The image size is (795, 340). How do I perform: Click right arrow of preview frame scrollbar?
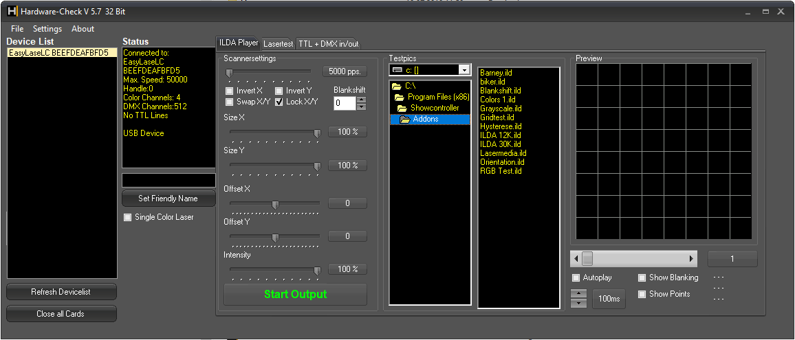click(691, 258)
